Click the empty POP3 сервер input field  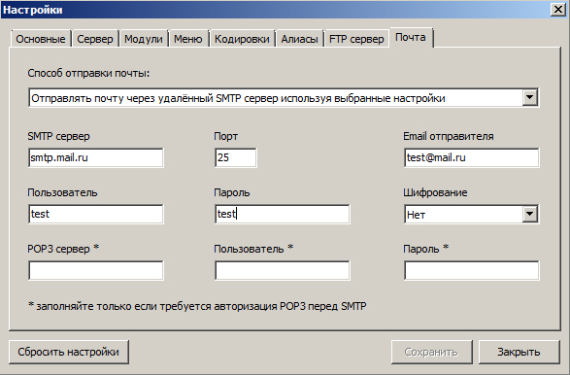click(x=96, y=270)
